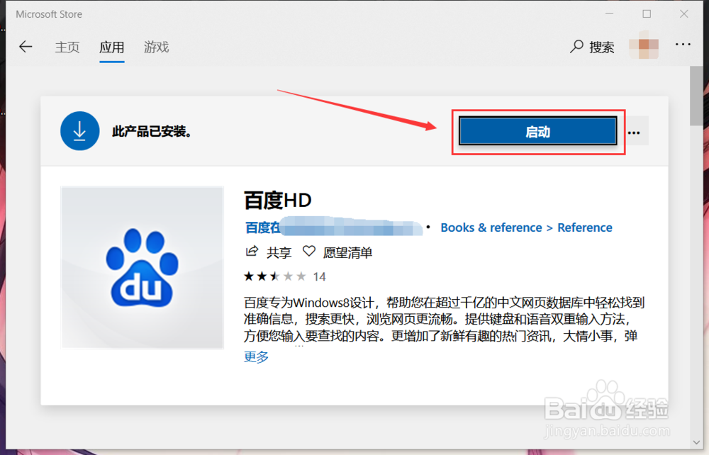The width and height of the screenshot is (709, 455).
Task: Switch to the 游戏 tab
Action: tap(157, 47)
